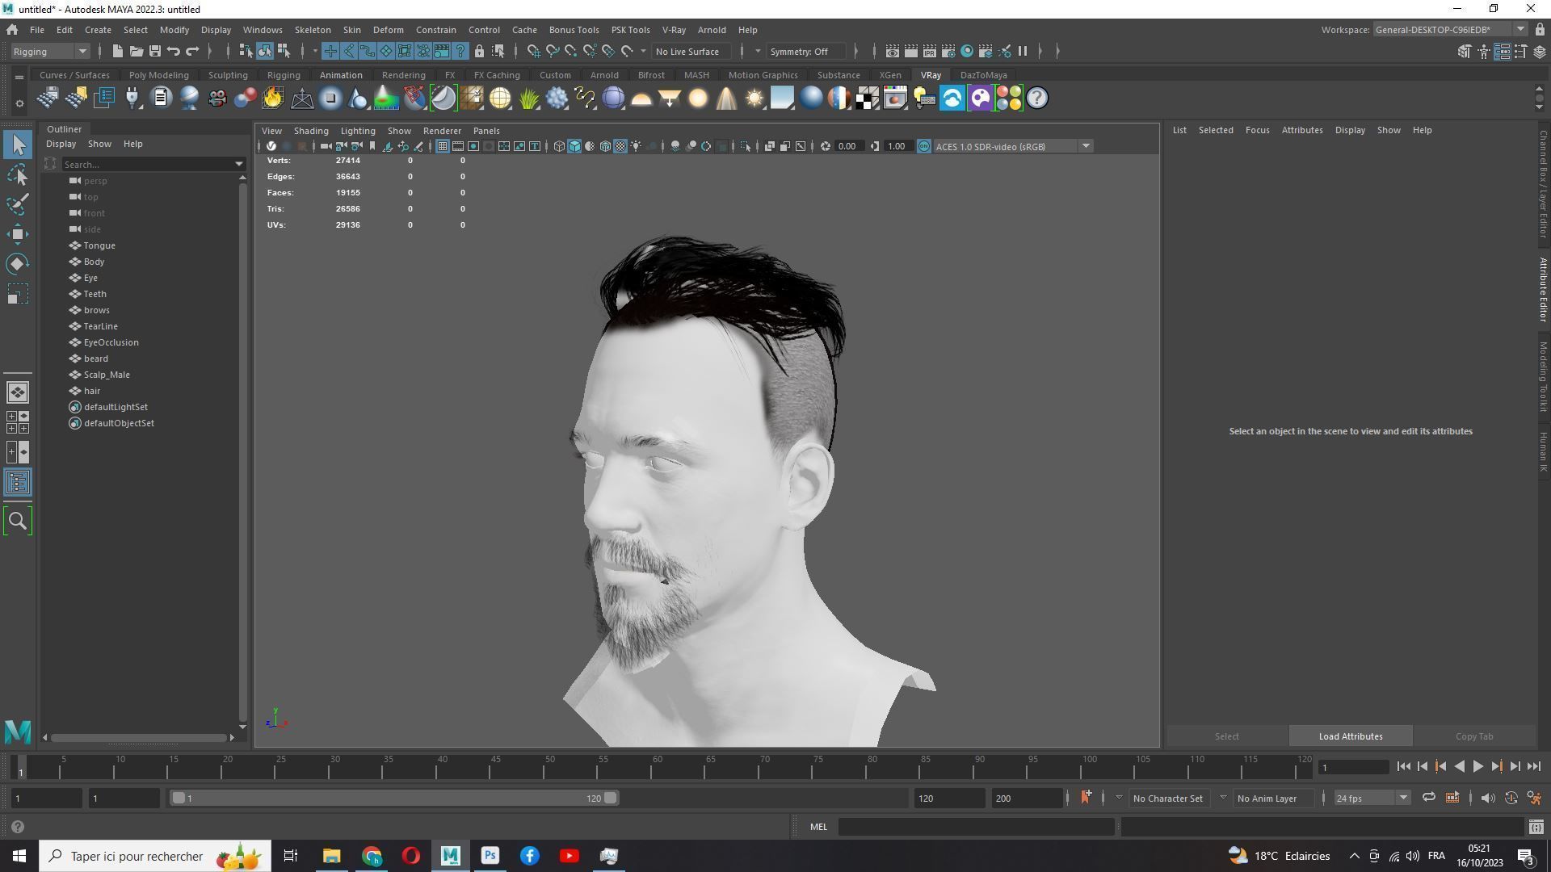Open the ACES 1.0 SDR-video view transform dropdown

1013,146
